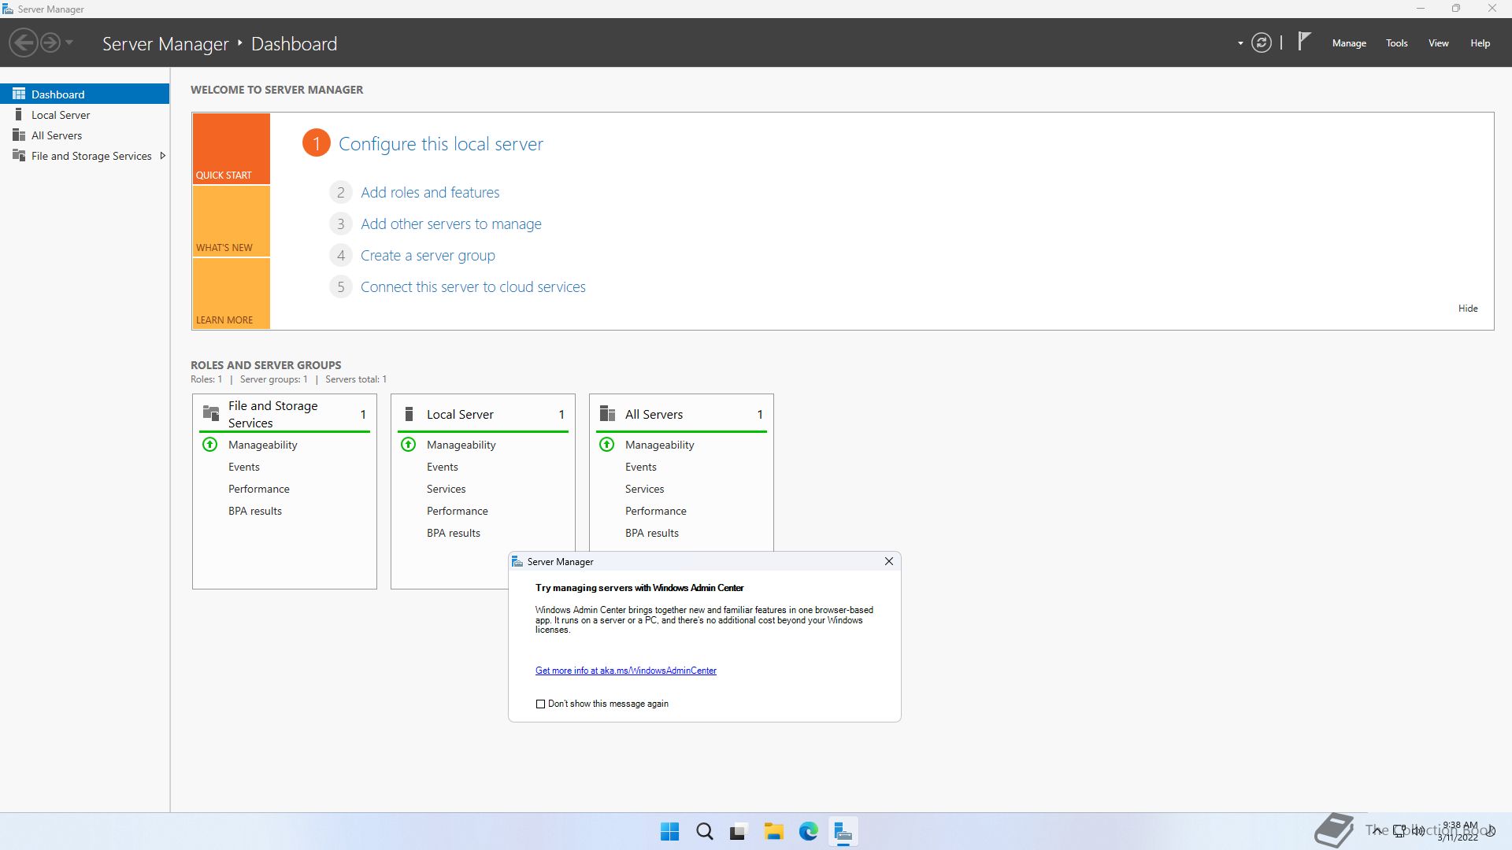Click Manageability status icon in Local Server tile
The height and width of the screenshot is (850, 1512).
click(x=409, y=445)
